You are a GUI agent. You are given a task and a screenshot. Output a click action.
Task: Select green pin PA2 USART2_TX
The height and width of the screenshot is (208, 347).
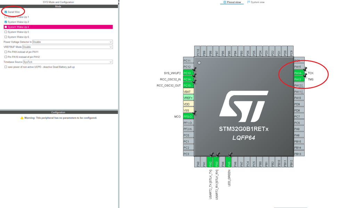tap(210, 162)
